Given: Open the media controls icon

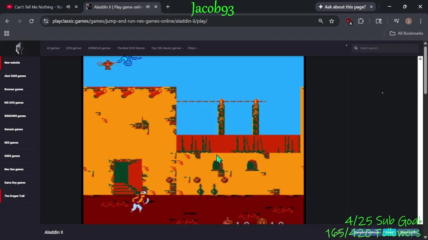Looking at the screenshot, I should coord(397,21).
